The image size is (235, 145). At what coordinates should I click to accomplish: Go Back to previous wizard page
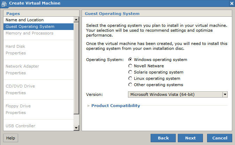(x=163, y=138)
